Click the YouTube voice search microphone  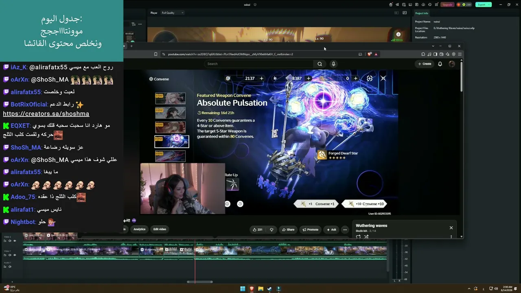coord(333,64)
